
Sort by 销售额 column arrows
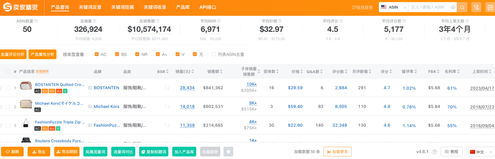(221, 72)
